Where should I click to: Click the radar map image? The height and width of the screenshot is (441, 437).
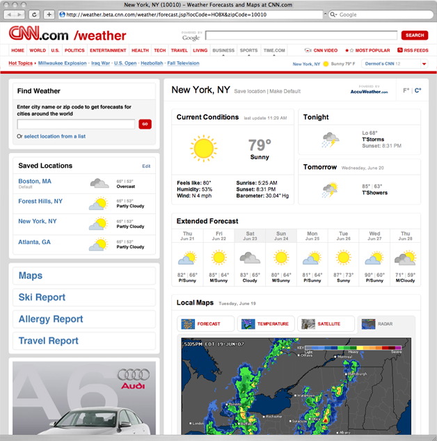point(296,386)
